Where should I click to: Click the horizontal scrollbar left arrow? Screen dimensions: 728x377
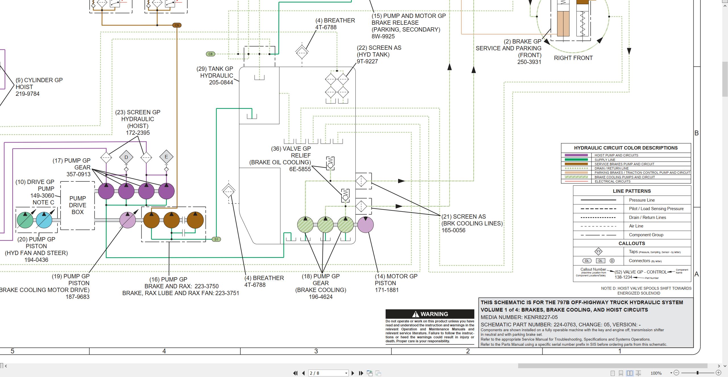(6, 366)
